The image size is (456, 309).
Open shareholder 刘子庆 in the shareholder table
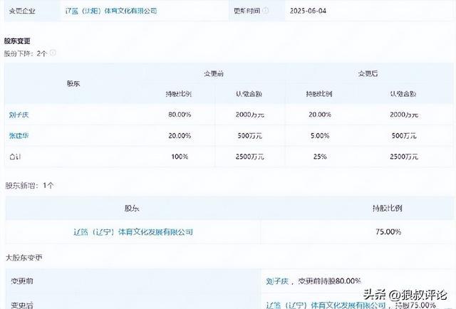(x=19, y=115)
